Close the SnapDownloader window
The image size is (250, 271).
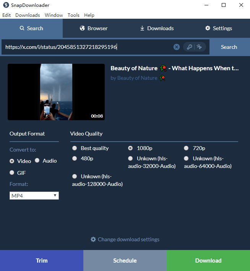pyautogui.click(x=241, y=5)
